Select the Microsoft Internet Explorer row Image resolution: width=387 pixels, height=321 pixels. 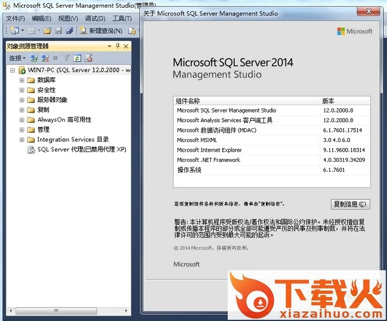272,150
